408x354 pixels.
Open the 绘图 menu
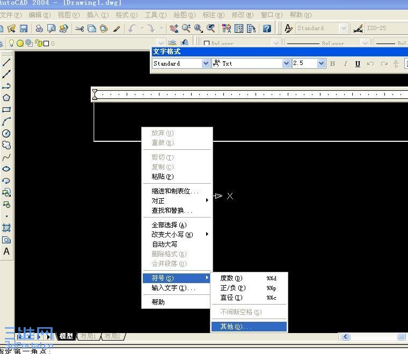[184, 15]
